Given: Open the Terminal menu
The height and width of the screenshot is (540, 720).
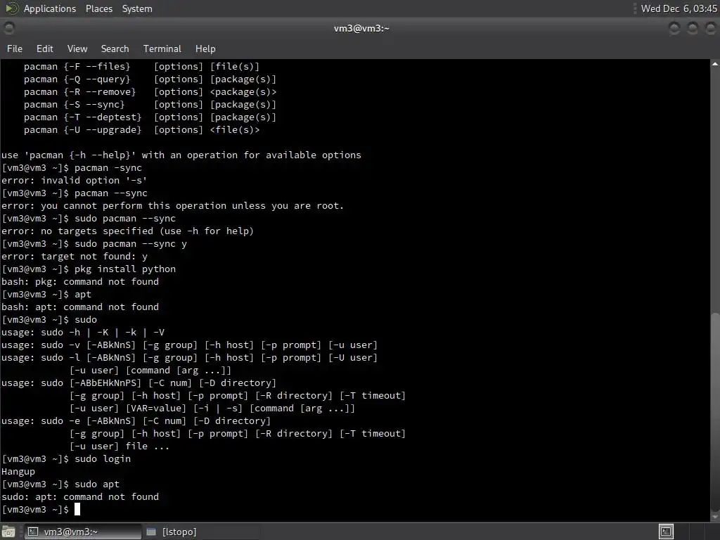Looking at the screenshot, I should point(162,49).
